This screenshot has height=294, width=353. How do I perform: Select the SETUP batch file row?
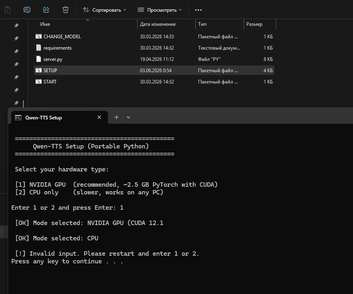click(154, 71)
